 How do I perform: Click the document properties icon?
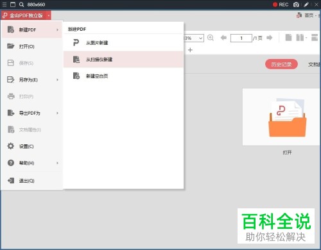pos(11,129)
